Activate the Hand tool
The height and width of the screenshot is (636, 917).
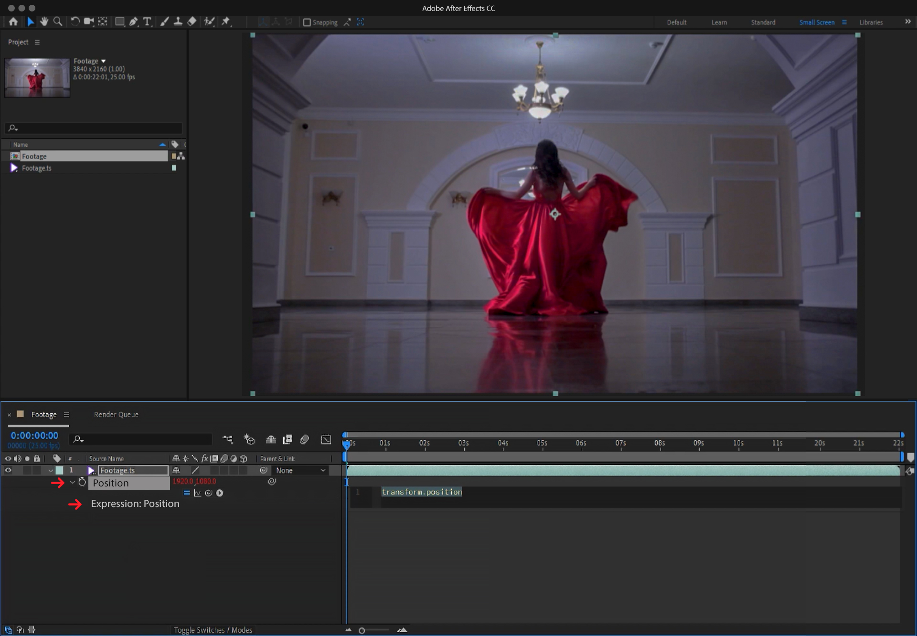click(44, 22)
